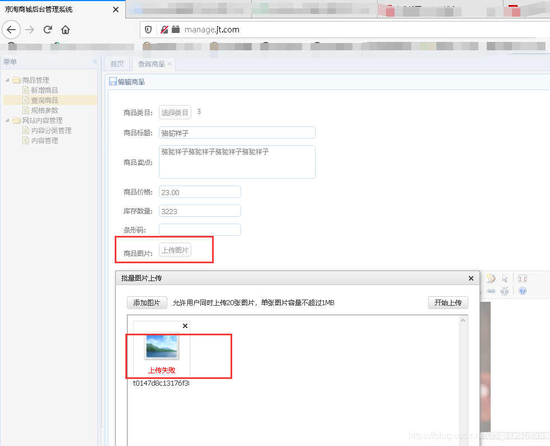The image size is (550, 446).
Task: Select the Insert Hyperlink chain icon
Action: pyautogui.click(x=491, y=291)
